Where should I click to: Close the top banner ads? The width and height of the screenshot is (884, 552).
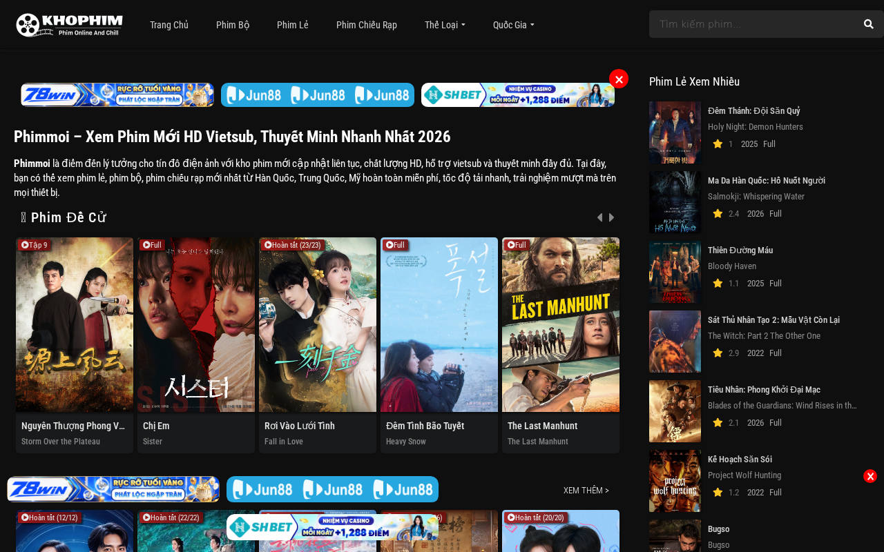[619, 79]
